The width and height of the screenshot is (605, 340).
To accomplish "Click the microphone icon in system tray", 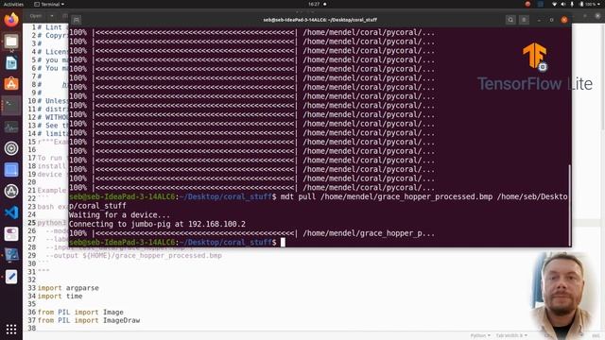I will point(572,4).
